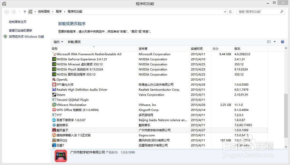Select the Sogou.com publisher cell
Image resolution: width=290 pixels, height=165 pixels.
click(x=147, y=135)
